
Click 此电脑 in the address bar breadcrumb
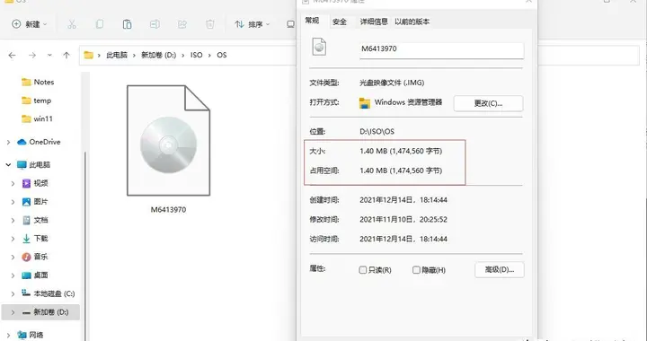(x=117, y=55)
